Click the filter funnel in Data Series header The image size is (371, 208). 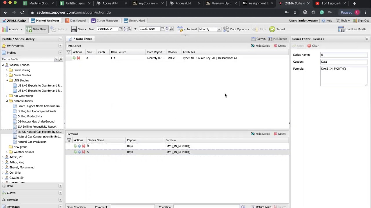tap(68, 52)
